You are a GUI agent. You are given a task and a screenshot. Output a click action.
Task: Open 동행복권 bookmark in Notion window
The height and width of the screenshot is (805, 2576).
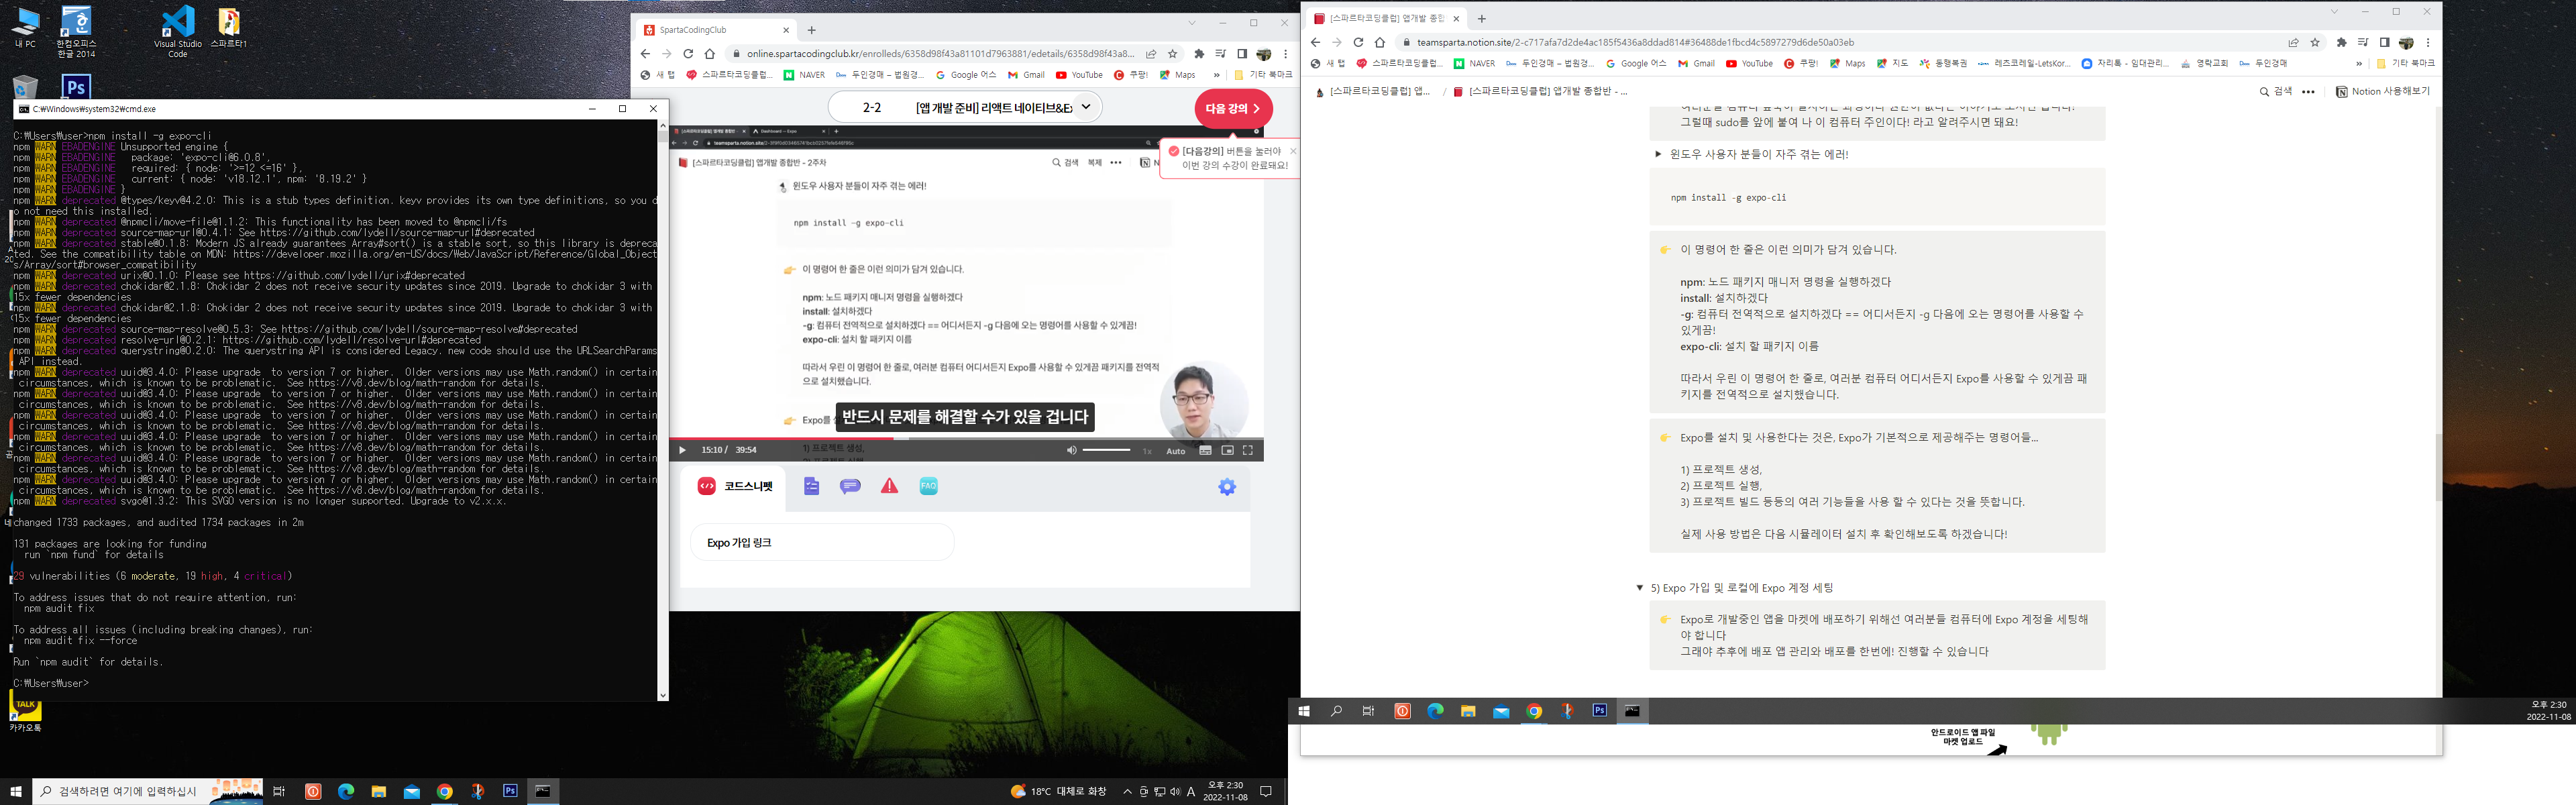1942,63
